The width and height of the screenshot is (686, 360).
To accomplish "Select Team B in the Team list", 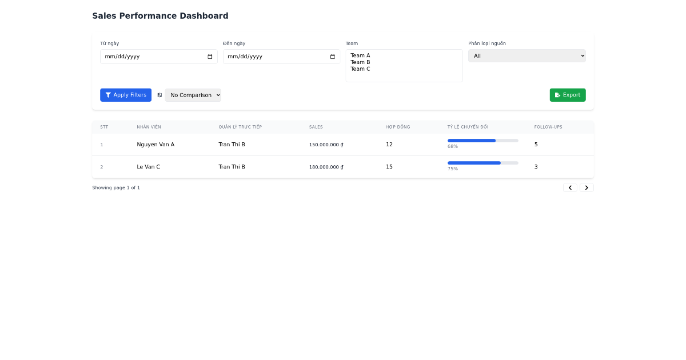I will tap(361, 62).
